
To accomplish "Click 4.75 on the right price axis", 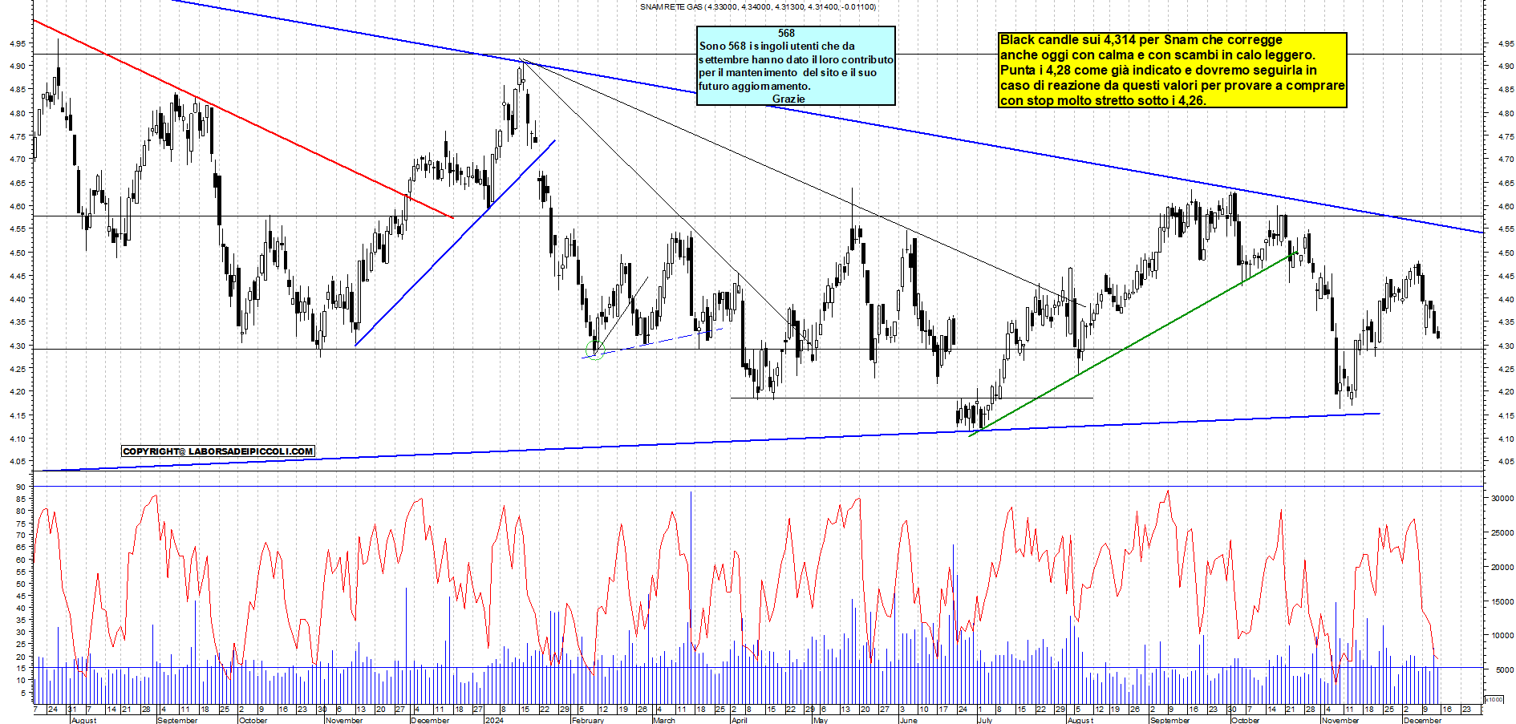I will pos(1506,136).
